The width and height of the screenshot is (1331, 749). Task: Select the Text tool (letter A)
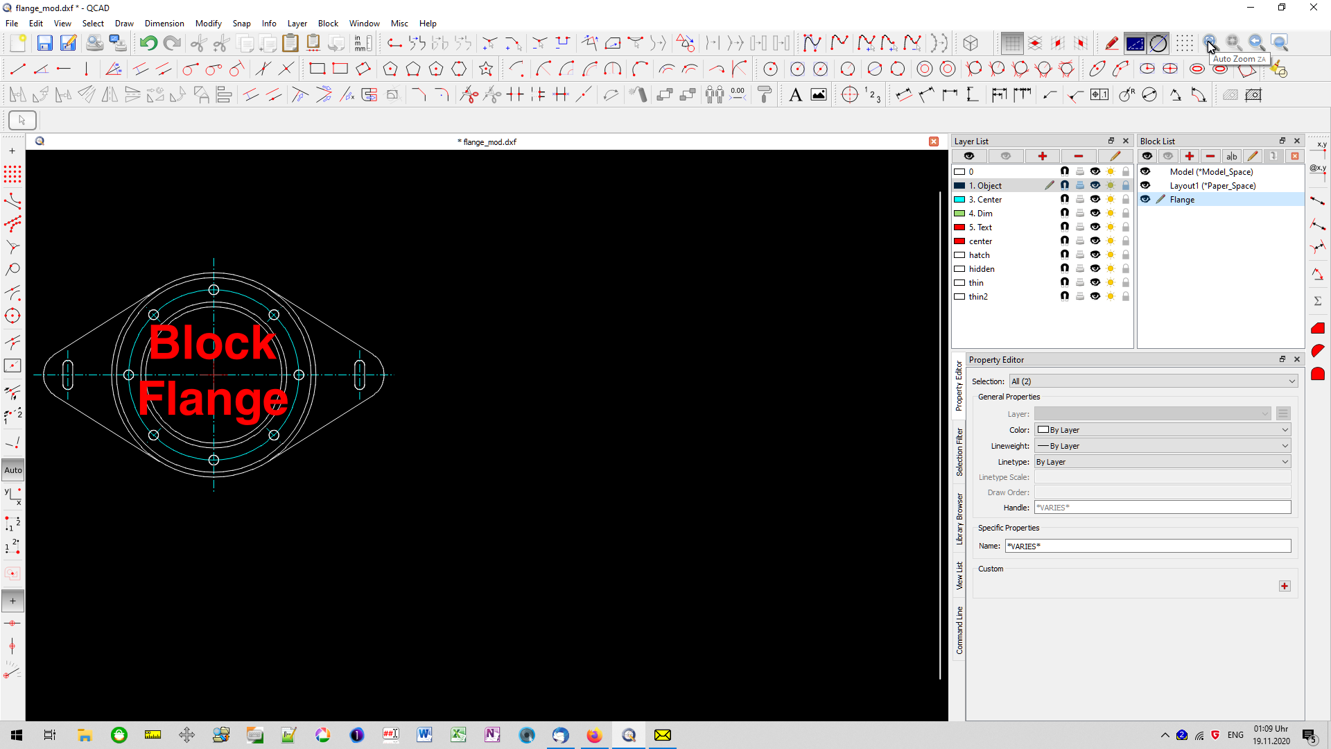coord(795,95)
